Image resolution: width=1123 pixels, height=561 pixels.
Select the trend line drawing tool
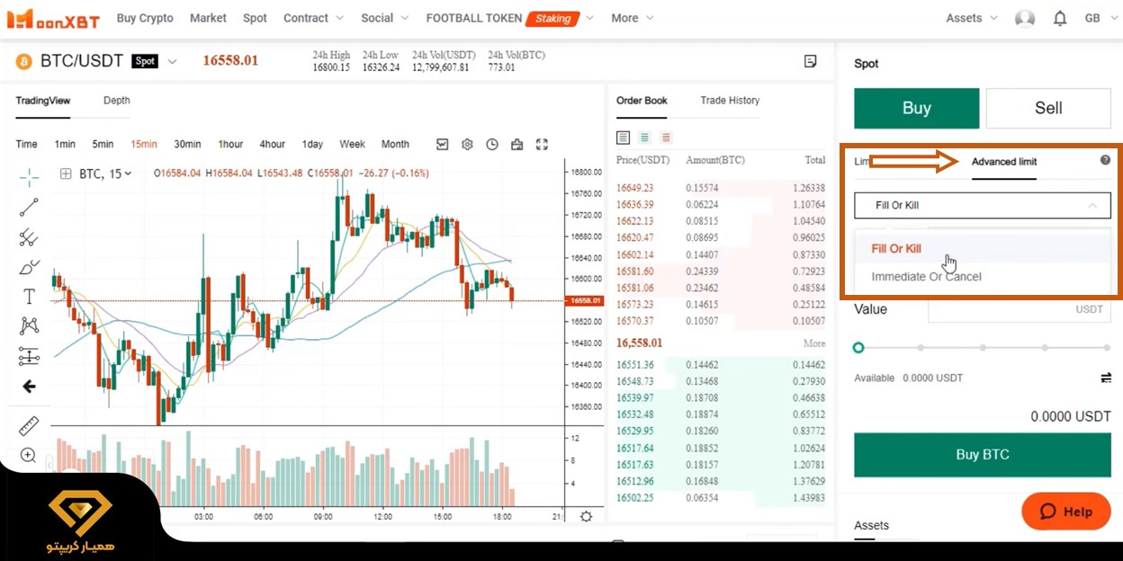click(29, 208)
